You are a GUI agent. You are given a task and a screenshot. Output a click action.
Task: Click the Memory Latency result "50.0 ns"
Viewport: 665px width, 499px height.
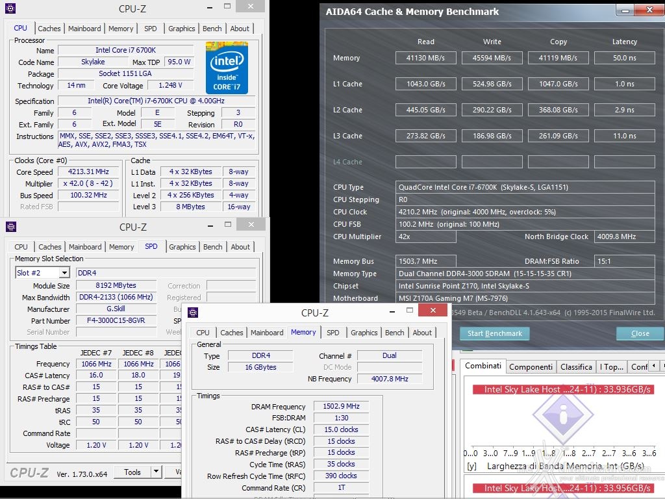(624, 58)
